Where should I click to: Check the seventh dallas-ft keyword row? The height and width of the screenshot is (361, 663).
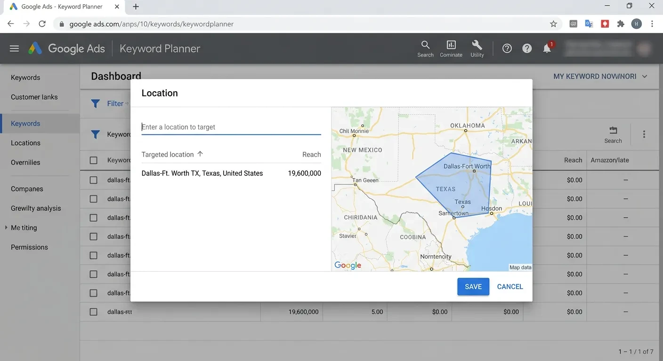click(x=93, y=293)
